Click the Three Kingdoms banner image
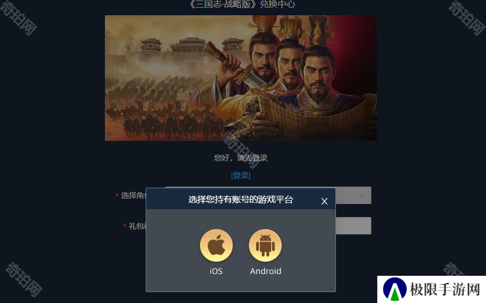Viewport: 486px width, 303px height. tap(241, 78)
